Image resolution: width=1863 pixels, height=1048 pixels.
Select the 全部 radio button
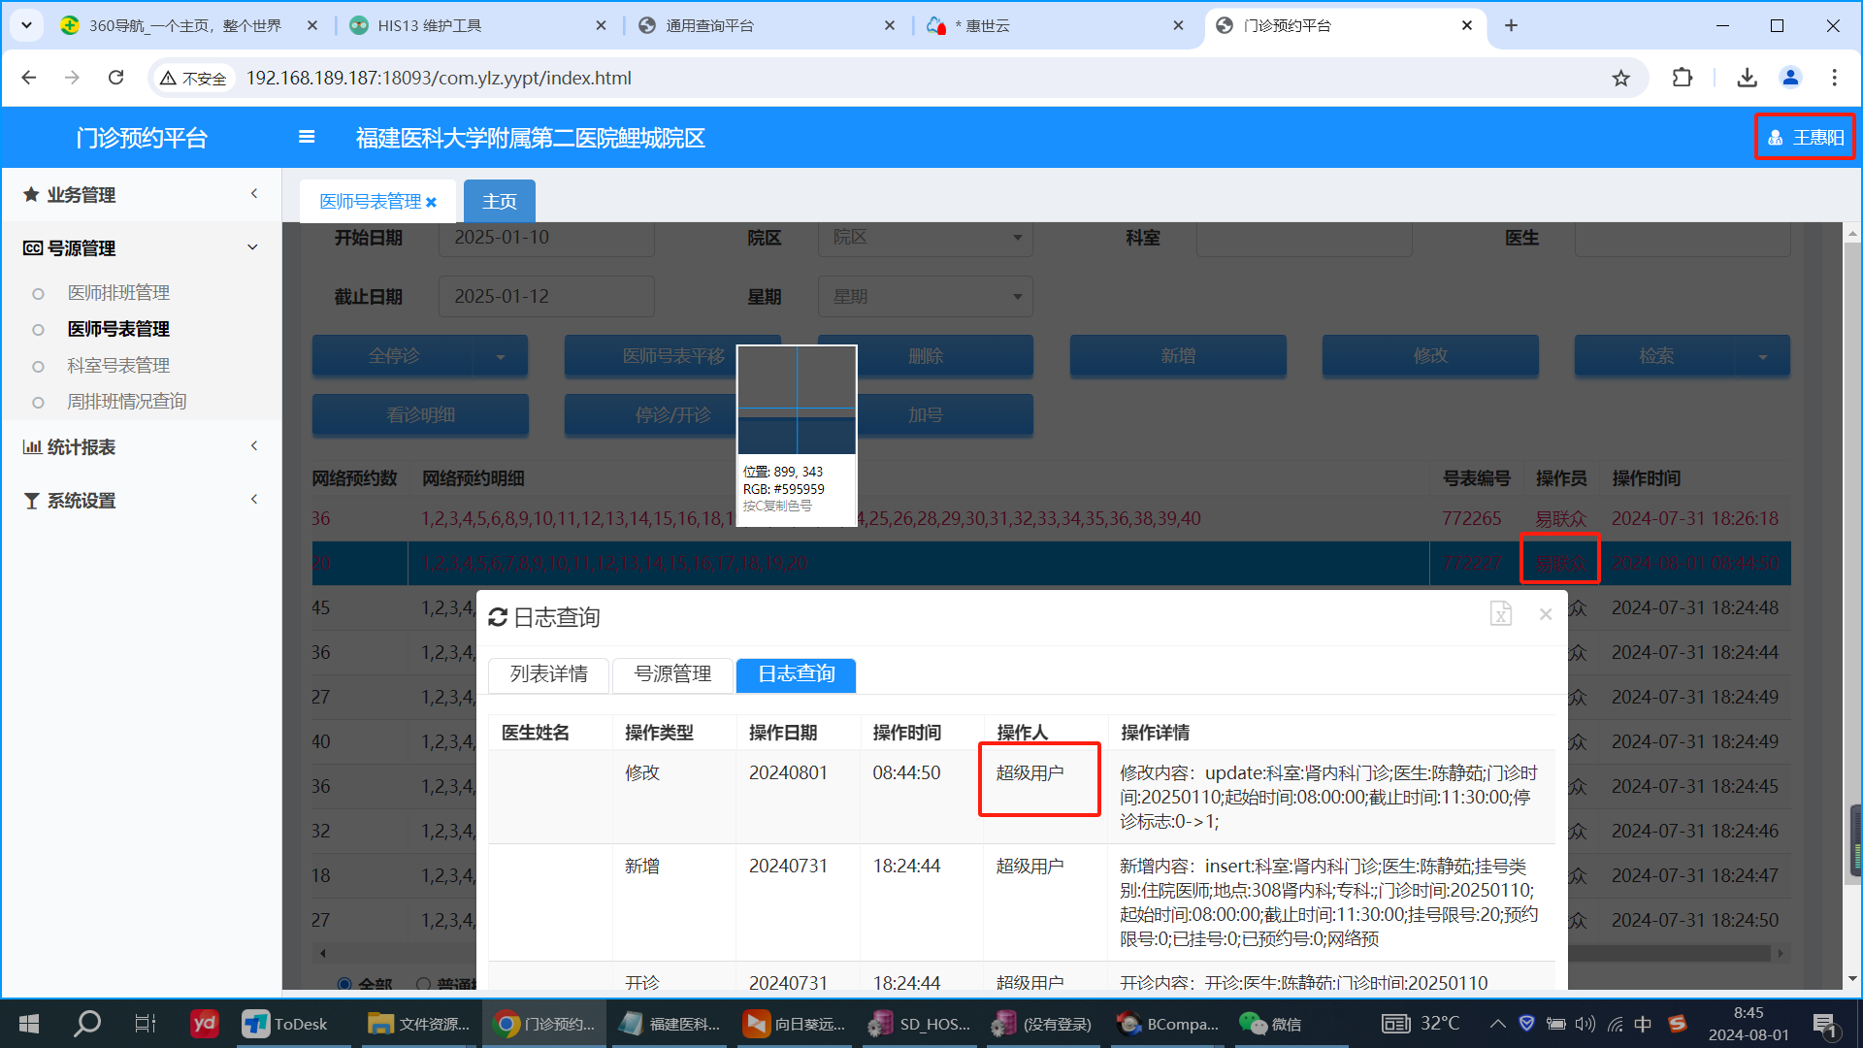tap(344, 983)
